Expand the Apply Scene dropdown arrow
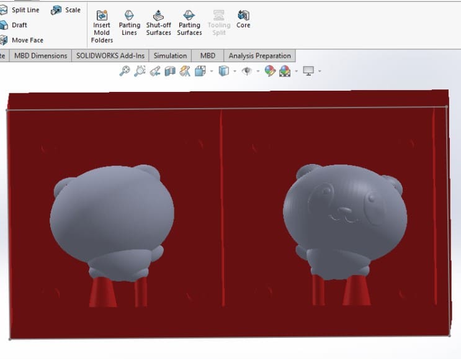 click(297, 71)
